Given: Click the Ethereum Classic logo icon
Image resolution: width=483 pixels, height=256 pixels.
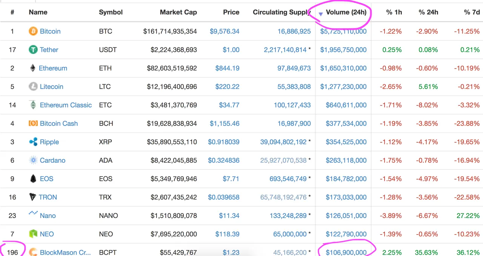Looking at the screenshot, I should click(x=33, y=105).
